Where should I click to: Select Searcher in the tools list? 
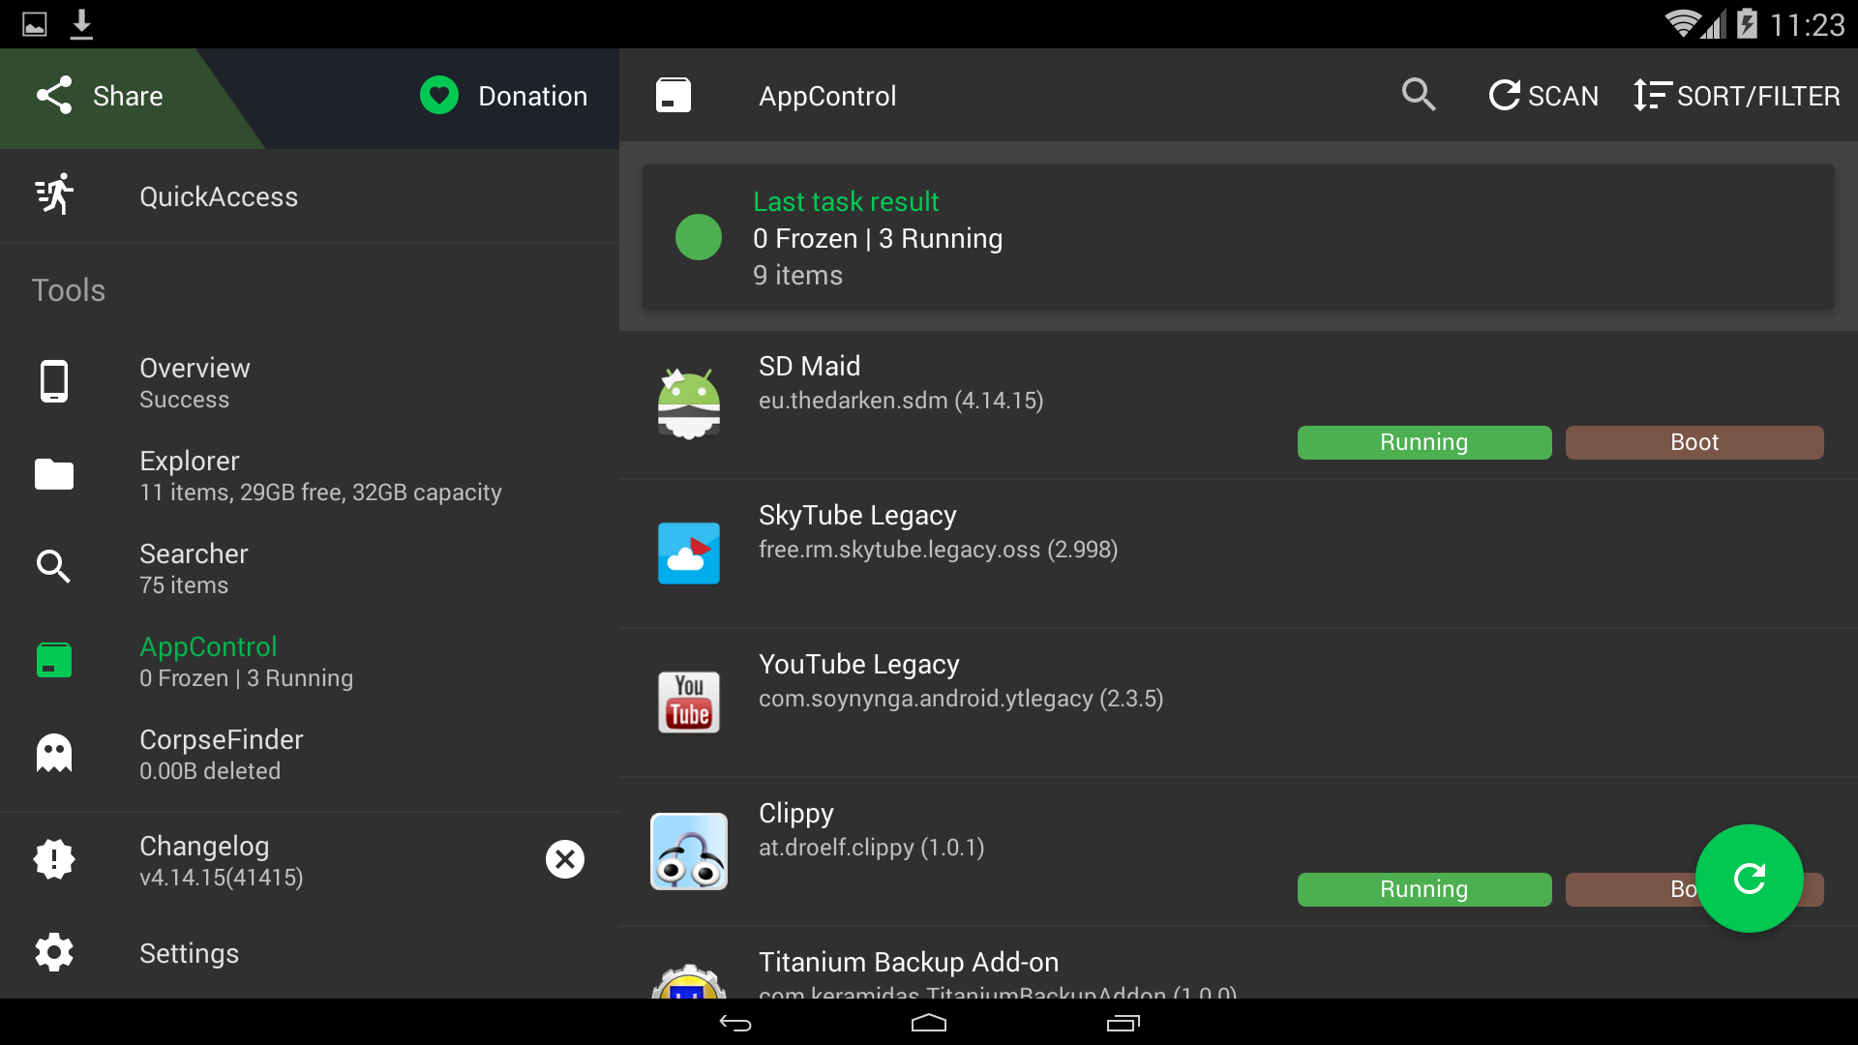pyautogui.click(x=194, y=568)
